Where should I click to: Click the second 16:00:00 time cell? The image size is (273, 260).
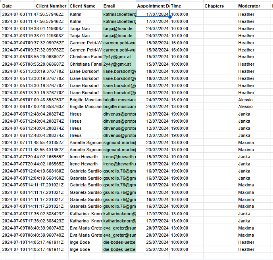tap(186, 50)
